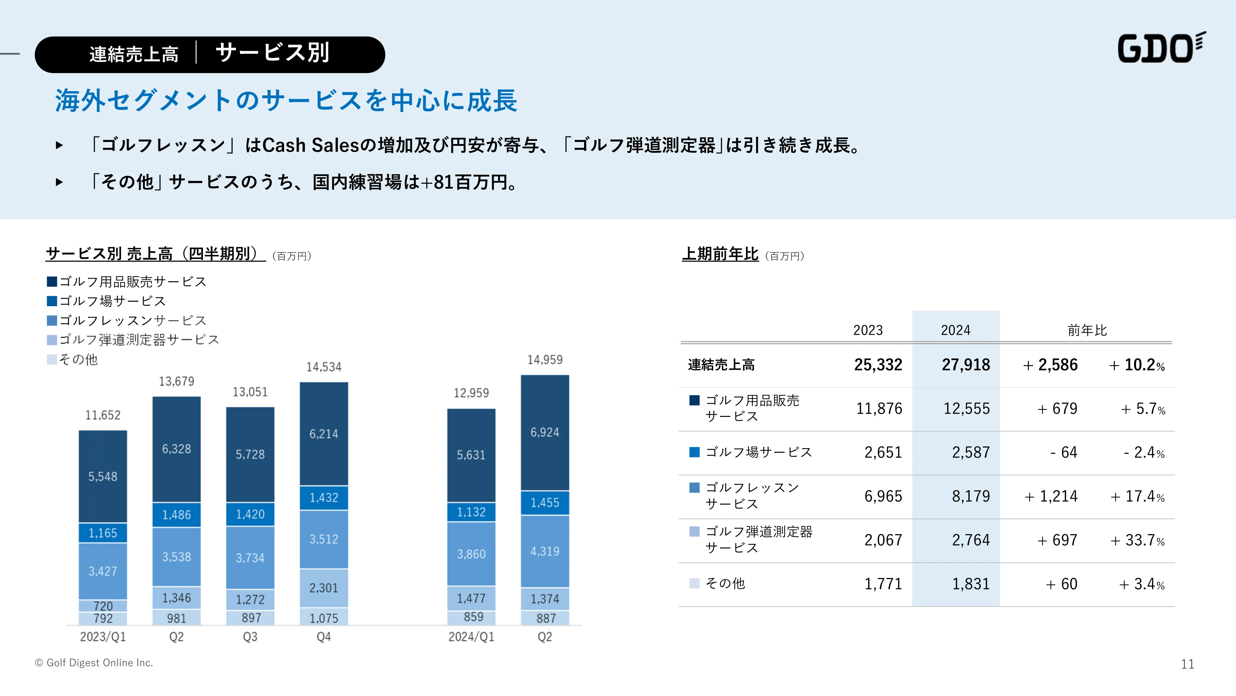Click the 2,301 bar segment
1236x696 pixels.
[324, 588]
